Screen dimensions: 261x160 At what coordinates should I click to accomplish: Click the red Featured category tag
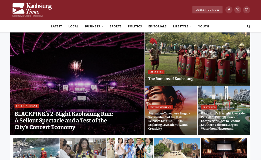(209, 107)
